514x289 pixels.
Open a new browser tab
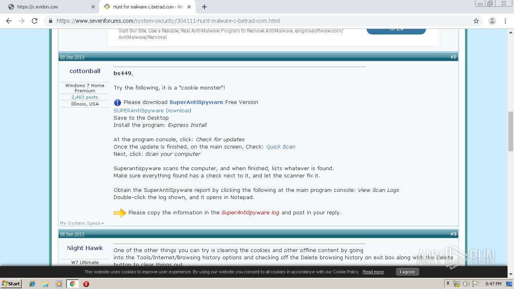(x=204, y=7)
